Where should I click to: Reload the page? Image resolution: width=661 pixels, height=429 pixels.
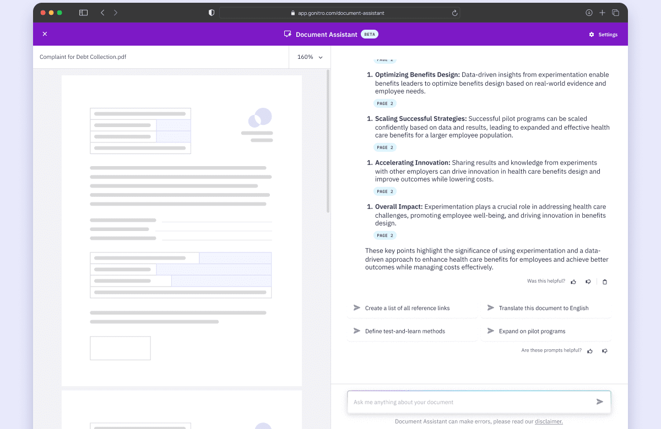click(x=454, y=13)
